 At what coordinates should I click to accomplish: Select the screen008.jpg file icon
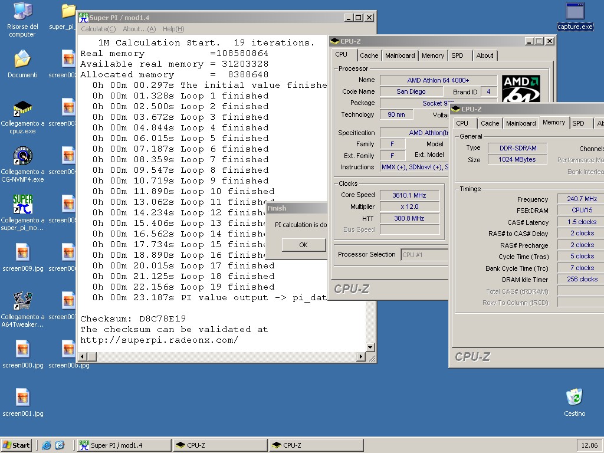pyautogui.click(x=68, y=354)
